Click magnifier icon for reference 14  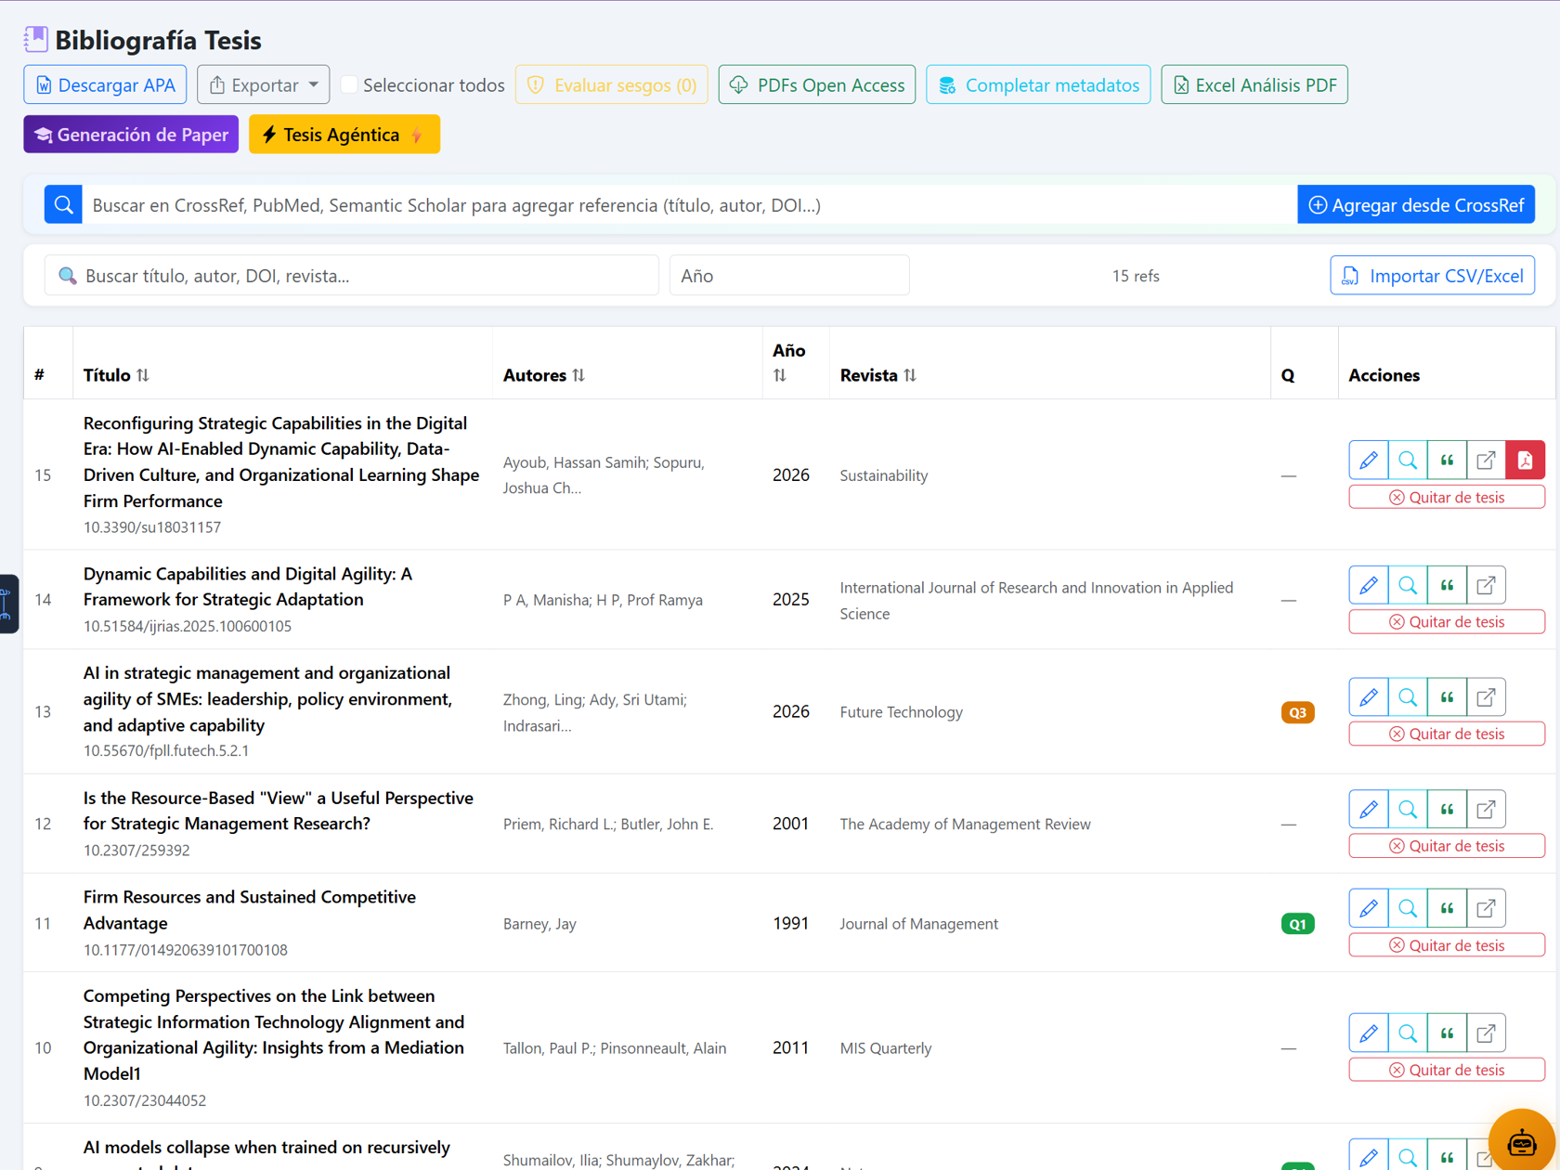(x=1408, y=585)
